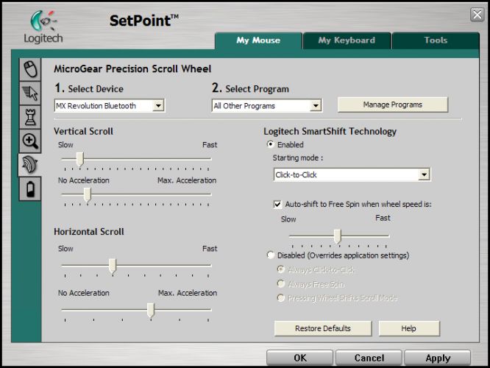Switch to the Tools tab
Image resolution: width=490 pixels, height=368 pixels.
(436, 40)
